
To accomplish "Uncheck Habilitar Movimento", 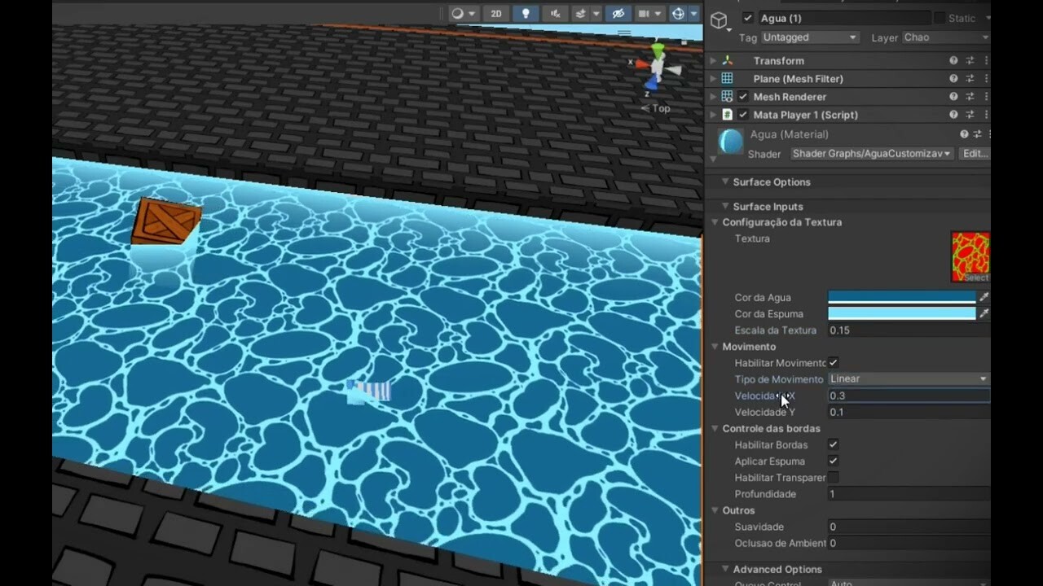I will (832, 363).
